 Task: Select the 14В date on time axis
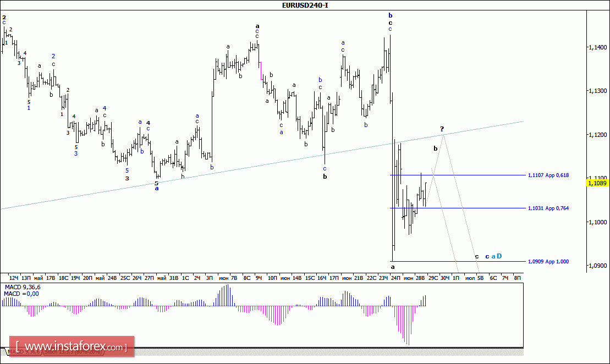(x=297, y=278)
